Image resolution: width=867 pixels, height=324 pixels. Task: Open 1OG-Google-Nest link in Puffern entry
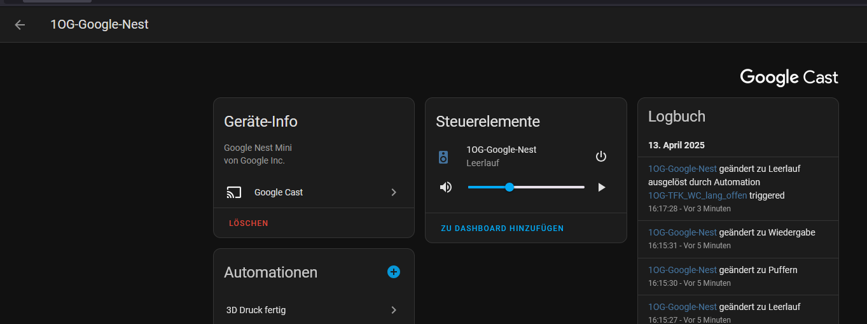[x=683, y=270]
